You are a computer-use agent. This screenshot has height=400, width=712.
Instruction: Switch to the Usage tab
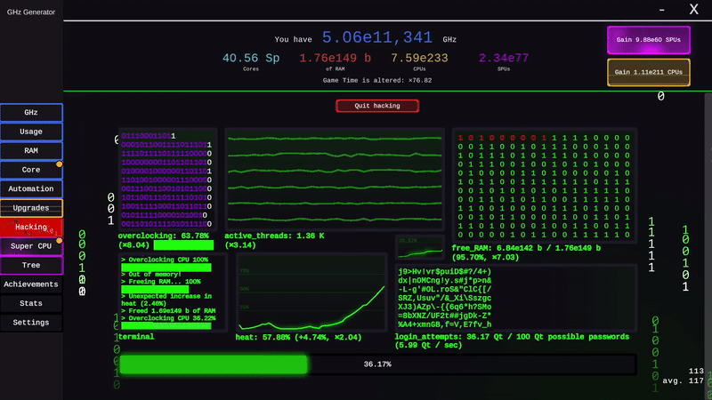tap(31, 132)
